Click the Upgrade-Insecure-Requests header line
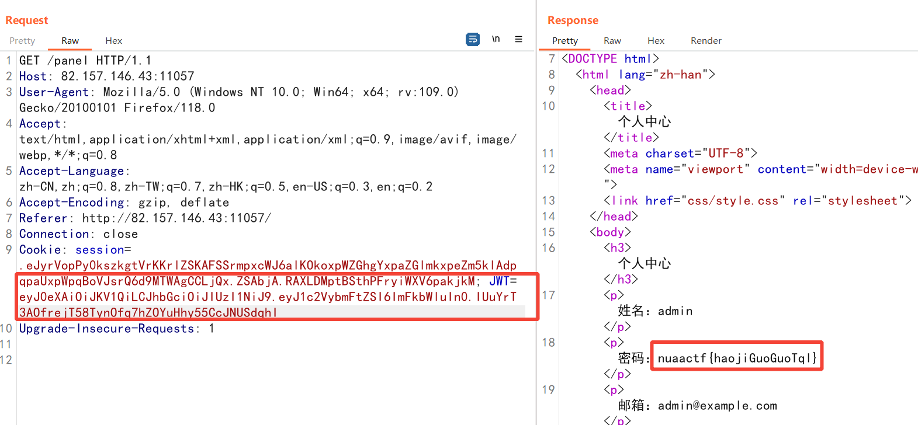 pyautogui.click(x=117, y=329)
